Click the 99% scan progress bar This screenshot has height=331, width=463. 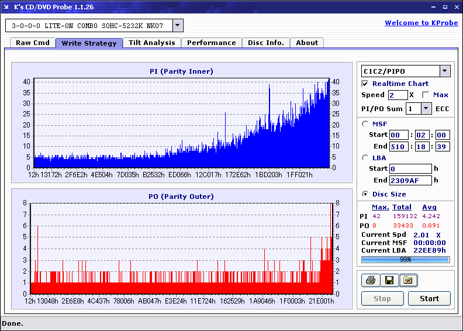pyautogui.click(x=405, y=259)
